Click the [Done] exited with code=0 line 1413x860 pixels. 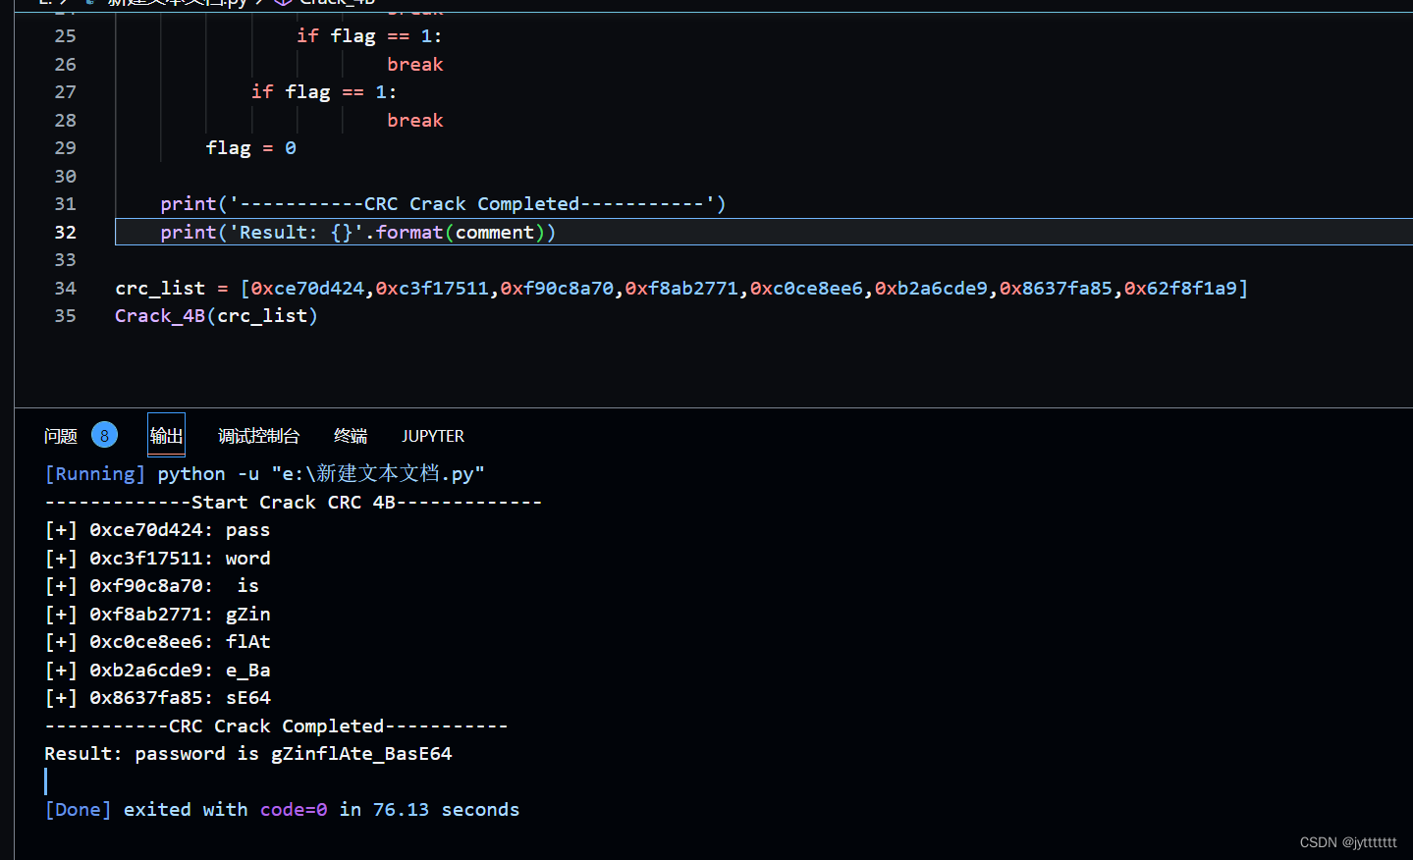[x=282, y=810]
